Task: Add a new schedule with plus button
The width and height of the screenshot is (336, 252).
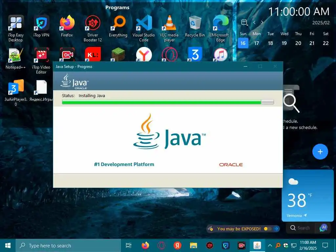Action: 320,152
